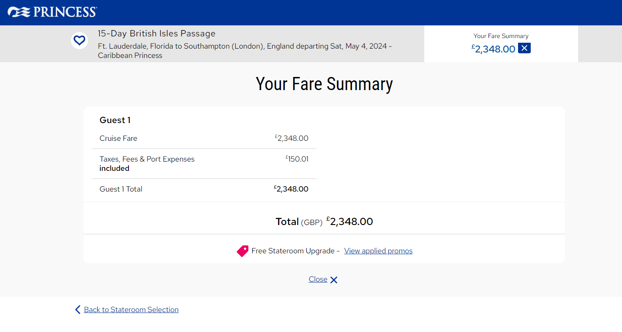Viewport: 622px width, 332px height.
Task: Click the X icon beside Close
Action: [x=334, y=280]
